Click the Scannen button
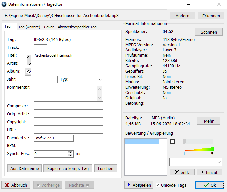The height and width of the screenshot is (192, 227). click(209, 32)
